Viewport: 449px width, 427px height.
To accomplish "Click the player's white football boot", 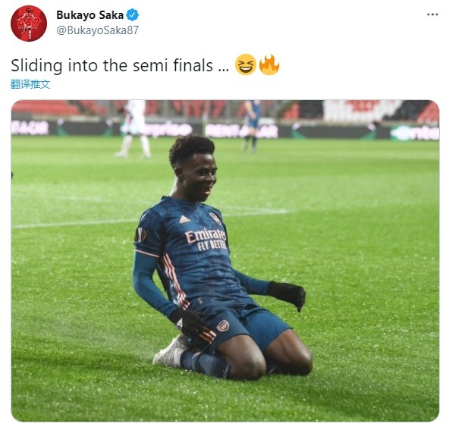I will [x=171, y=351].
